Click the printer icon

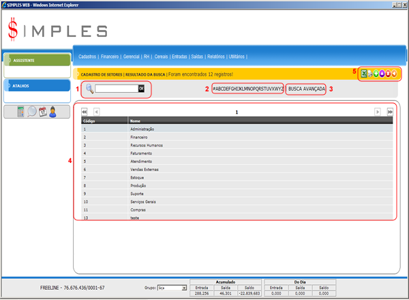(371, 73)
